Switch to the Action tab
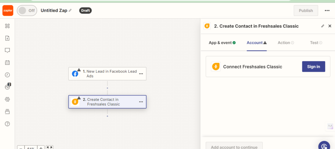335x149 pixels. pyautogui.click(x=286, y=43)
